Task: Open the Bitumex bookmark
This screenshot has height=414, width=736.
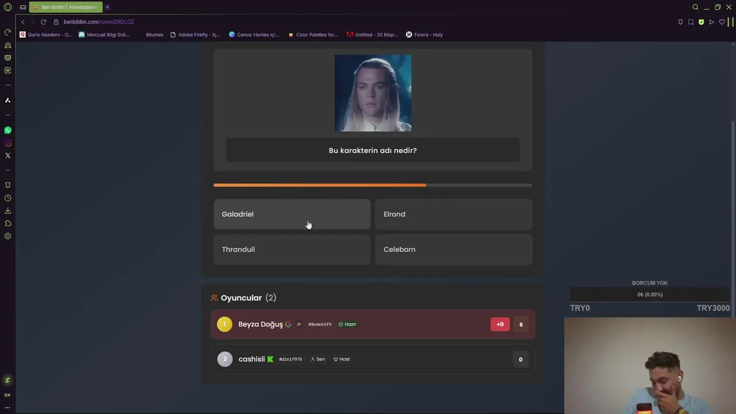Action: pyautogui.click(x=151, y=34)
